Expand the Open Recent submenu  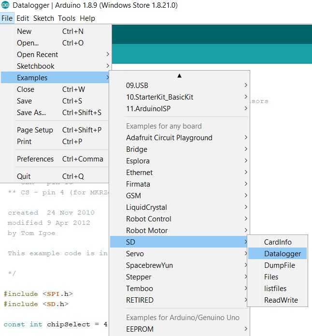coord(38,55)
